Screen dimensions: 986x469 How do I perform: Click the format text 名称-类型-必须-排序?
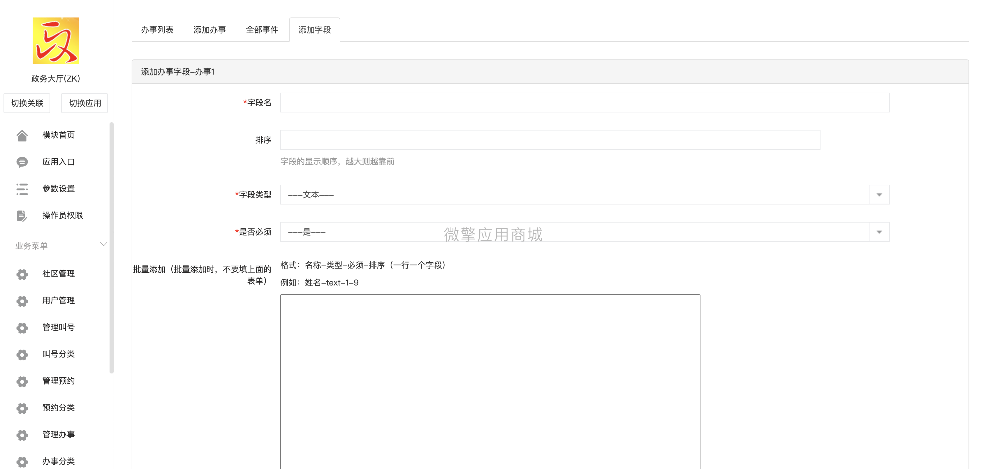tap(344, 265)
